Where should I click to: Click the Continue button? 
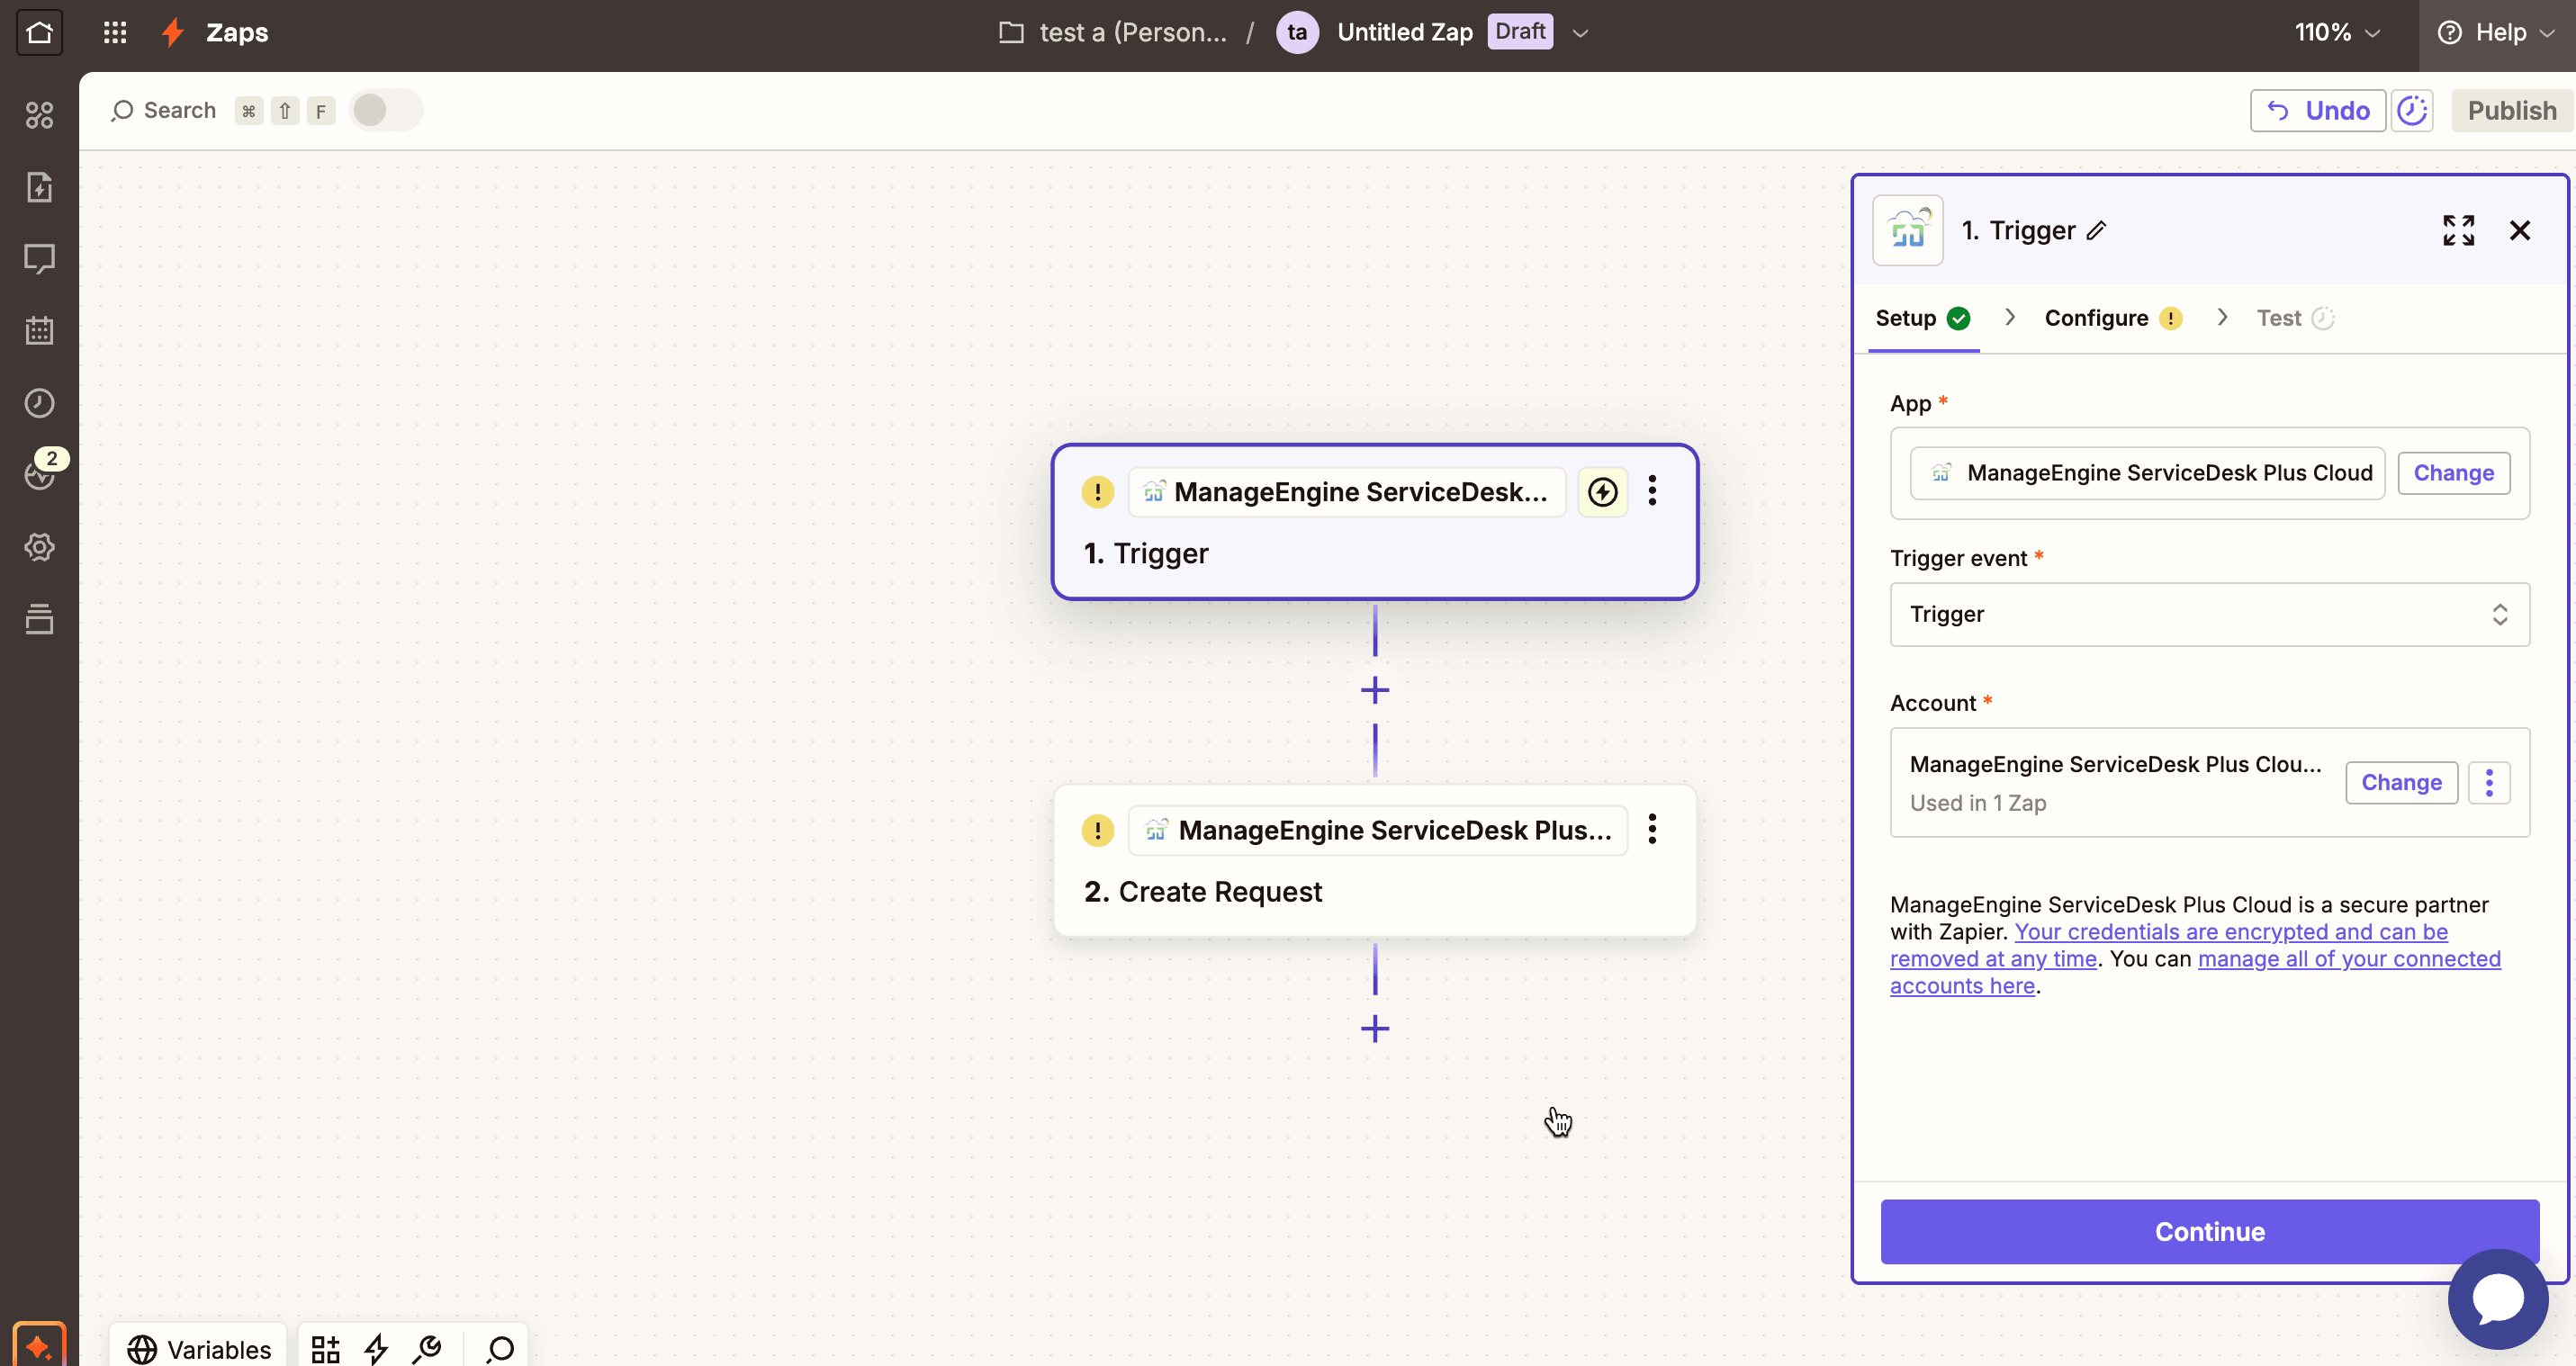click(2209, 1231)
